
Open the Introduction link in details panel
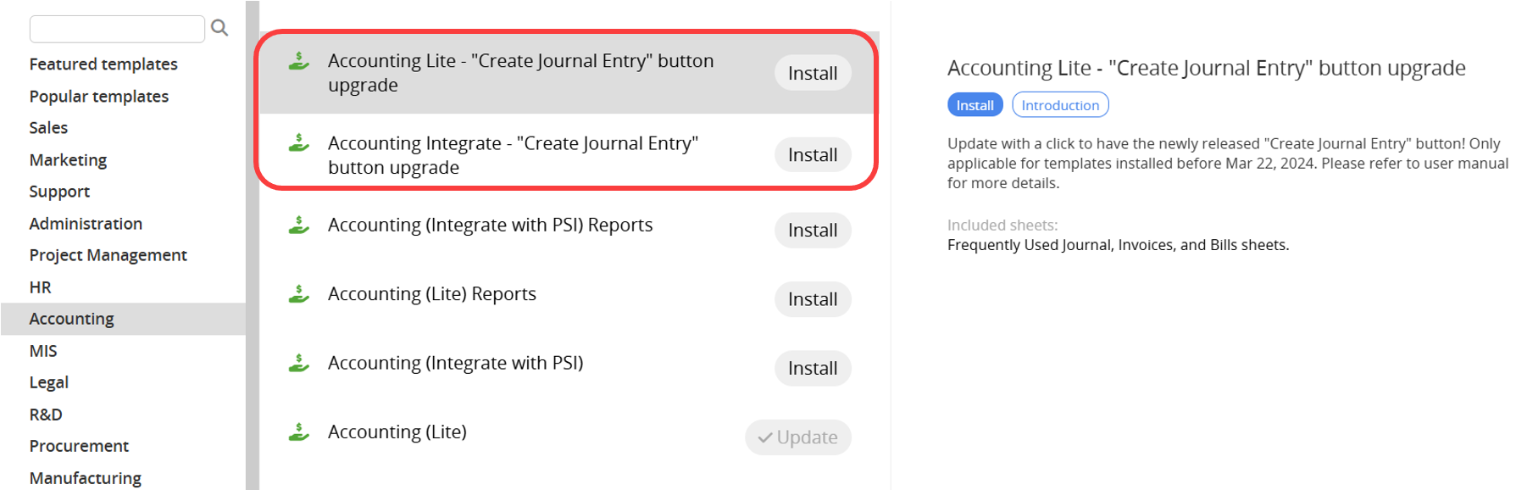click(1059, 105)
